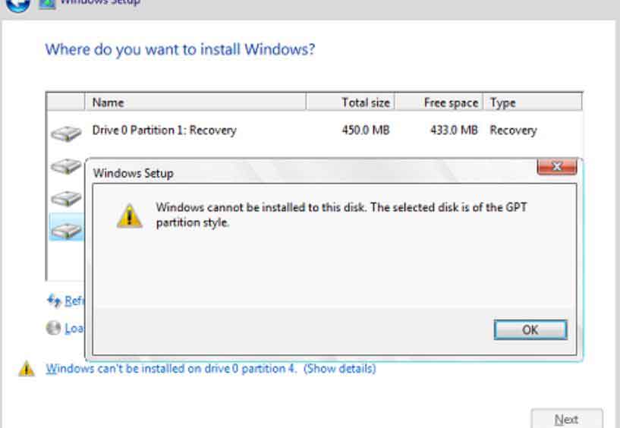Click the Drive 0 Partition 1 disk icon
The height and width of the screenshot is (428, 620).
point(66,133)
